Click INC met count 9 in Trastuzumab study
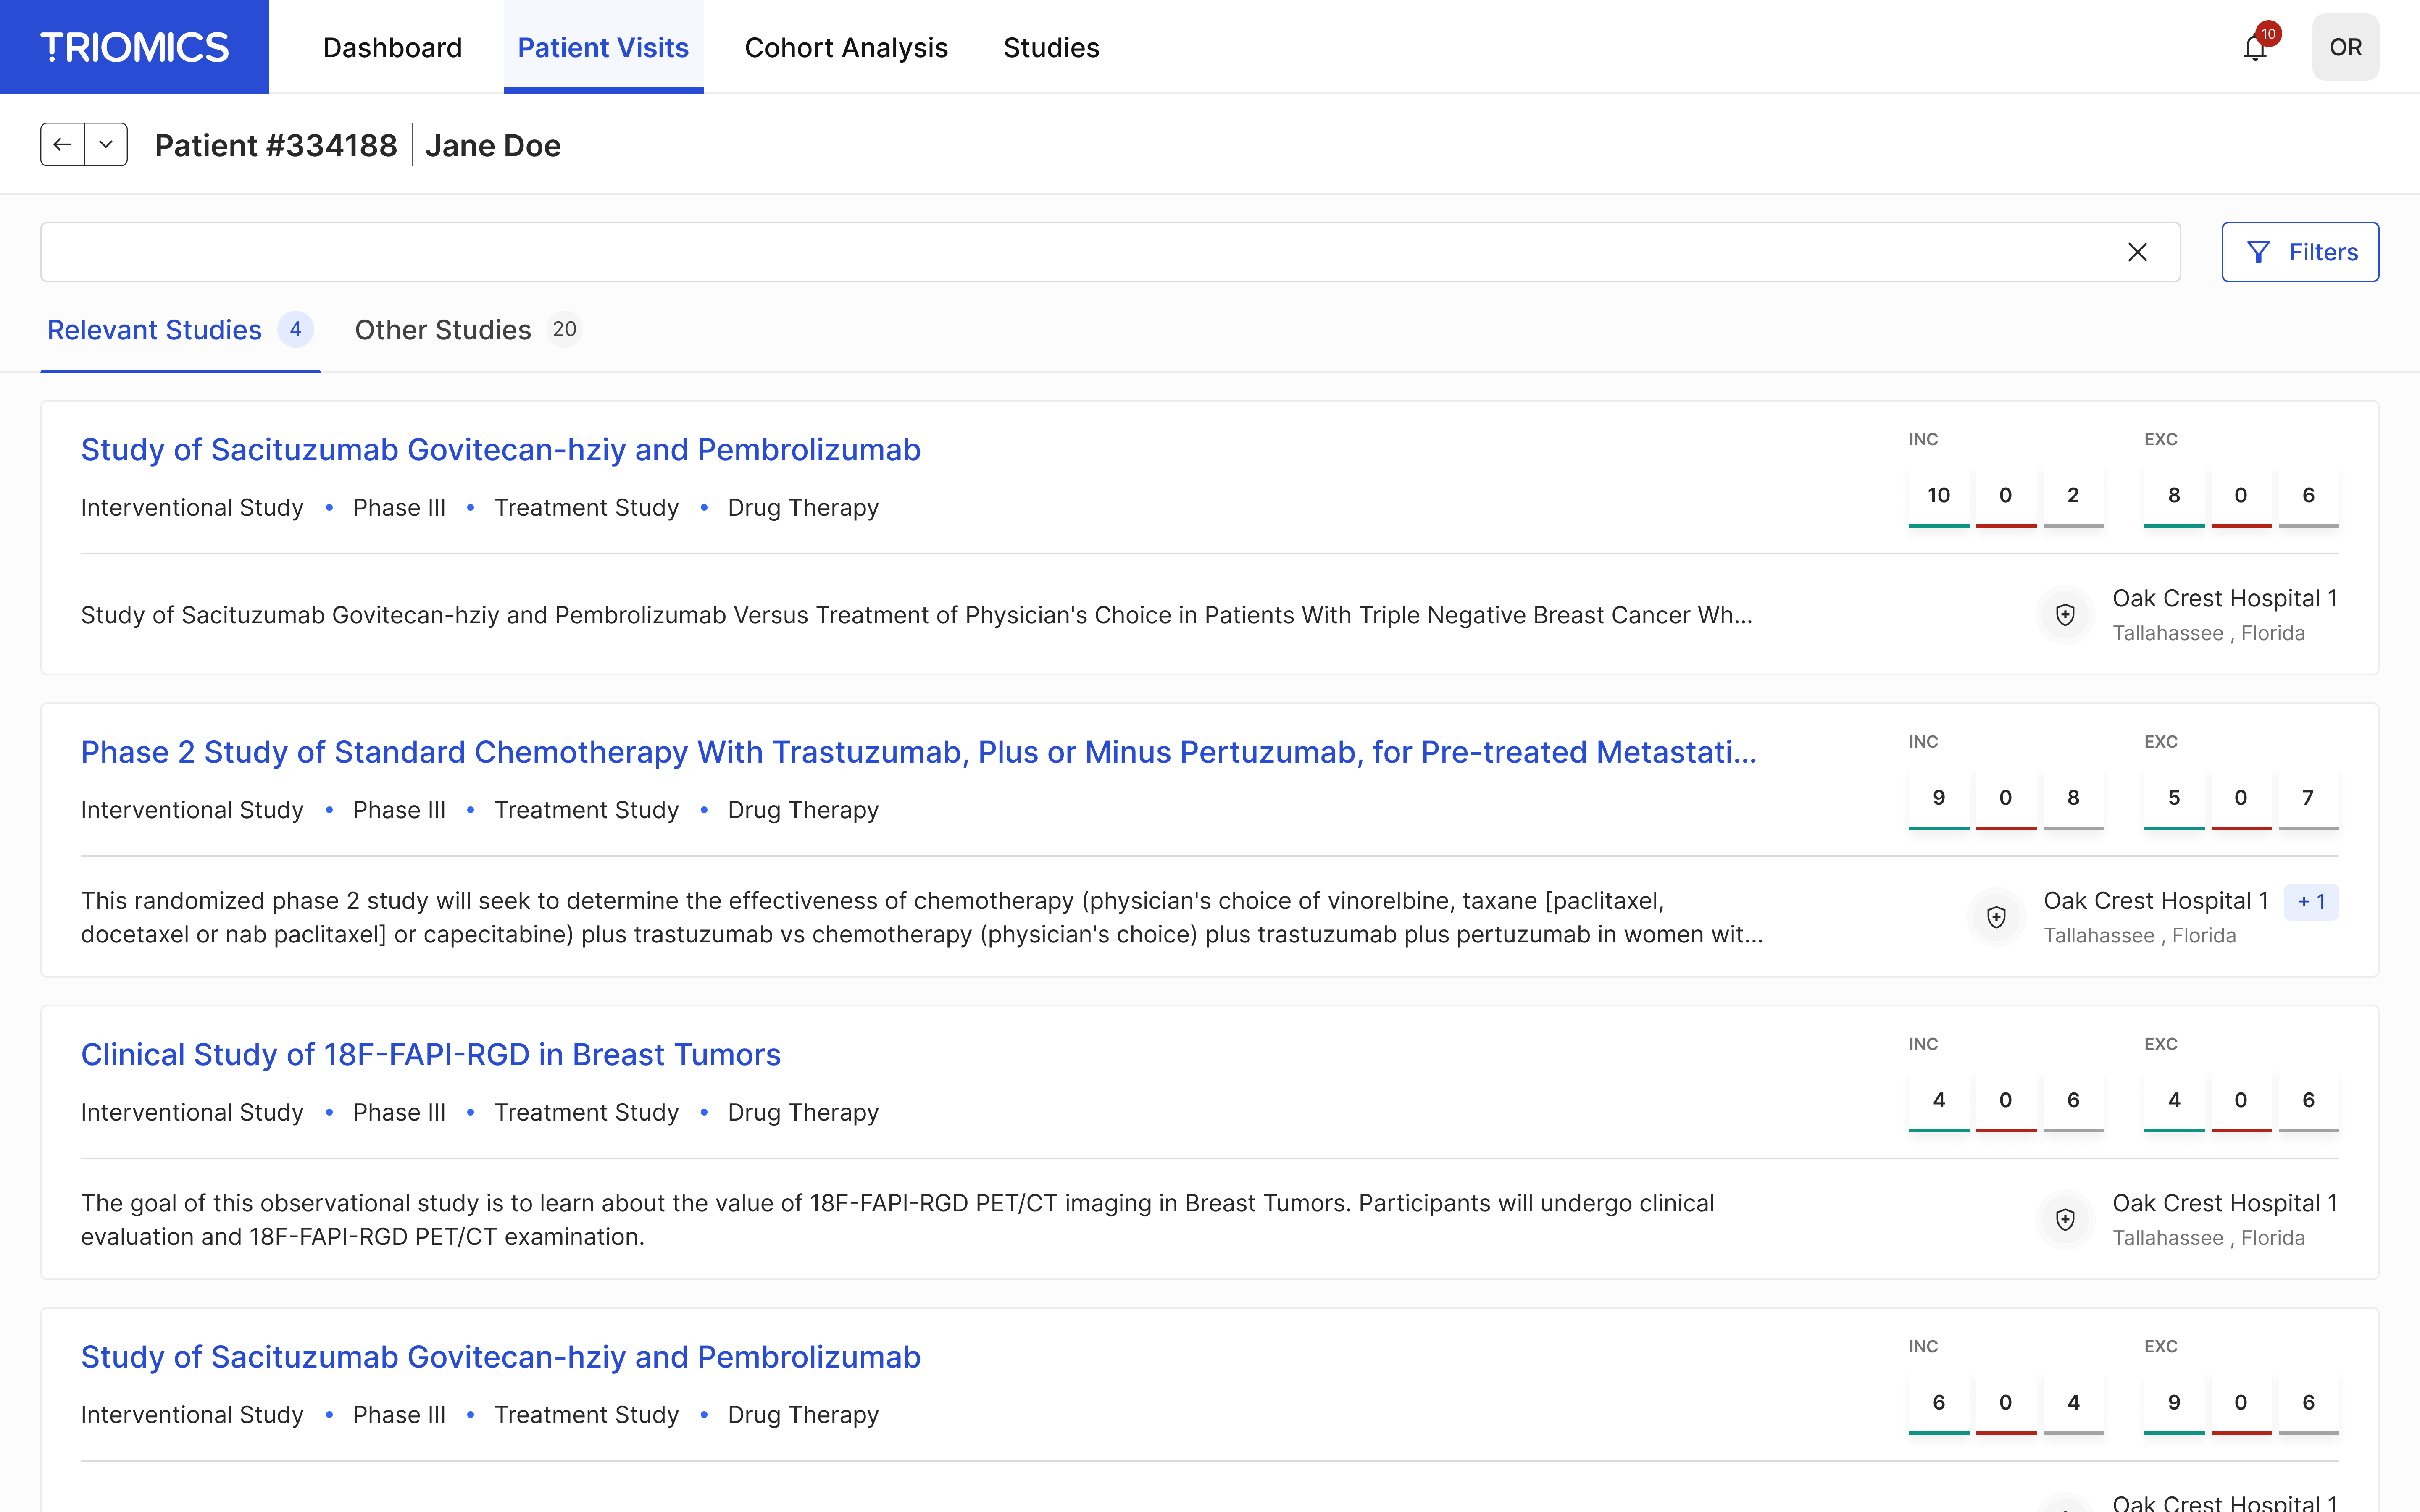Screen dimensions: 2420x1512 1939,798
